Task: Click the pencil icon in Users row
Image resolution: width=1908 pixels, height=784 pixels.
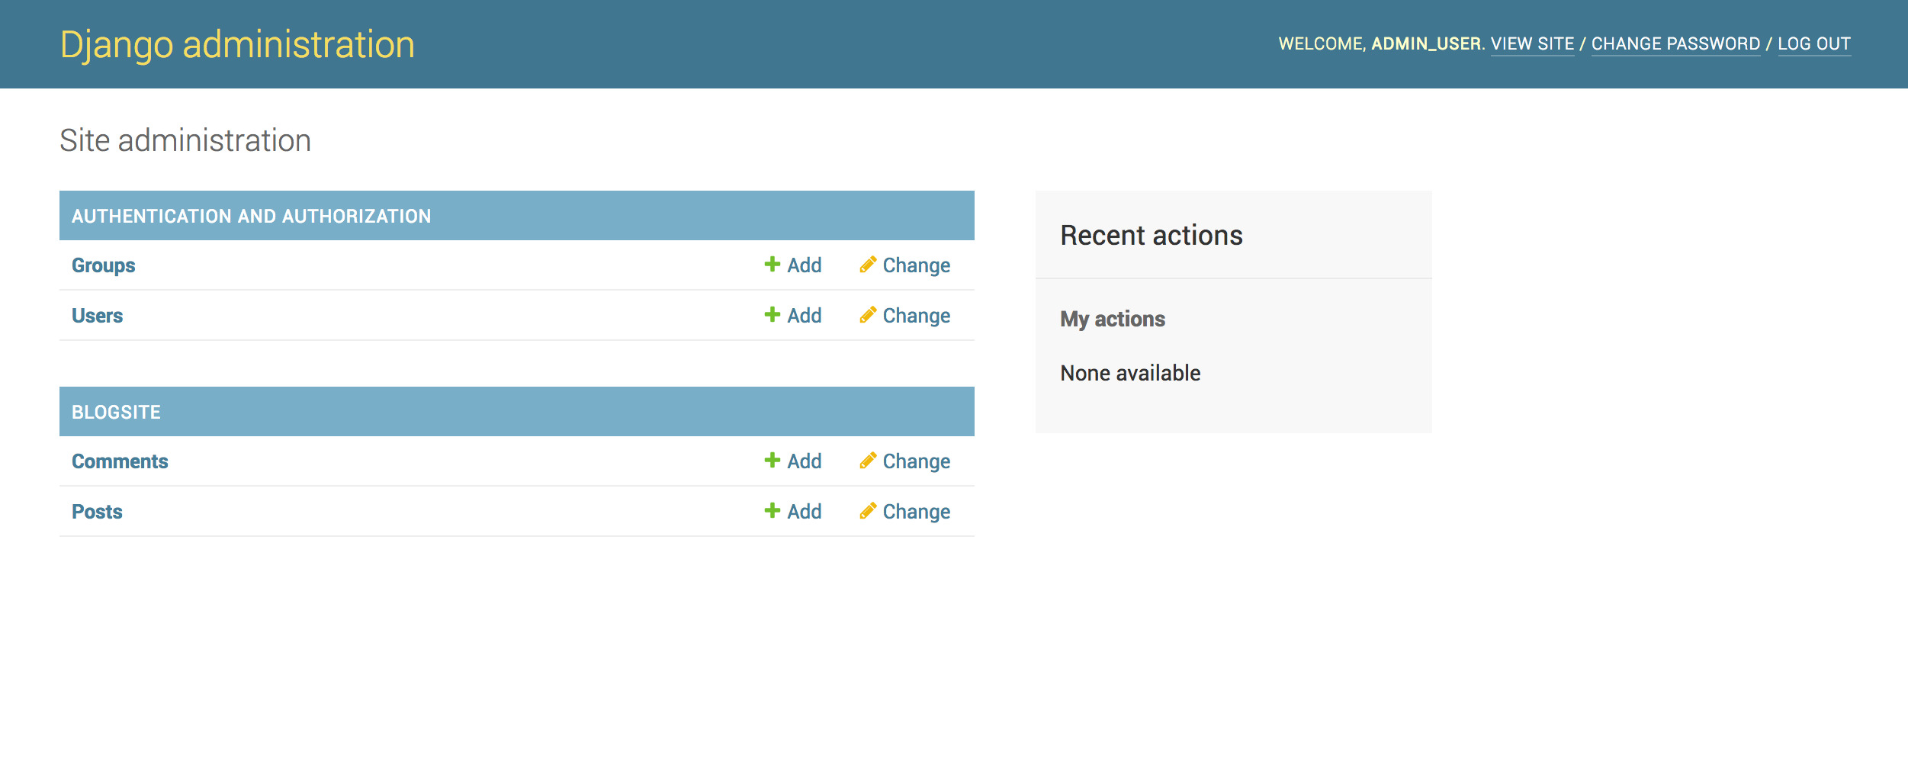Action: point(867,315)
